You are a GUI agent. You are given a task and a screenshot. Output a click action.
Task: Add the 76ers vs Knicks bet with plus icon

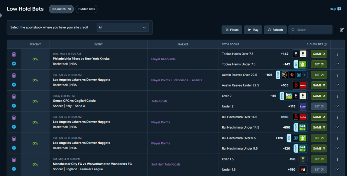14,64
